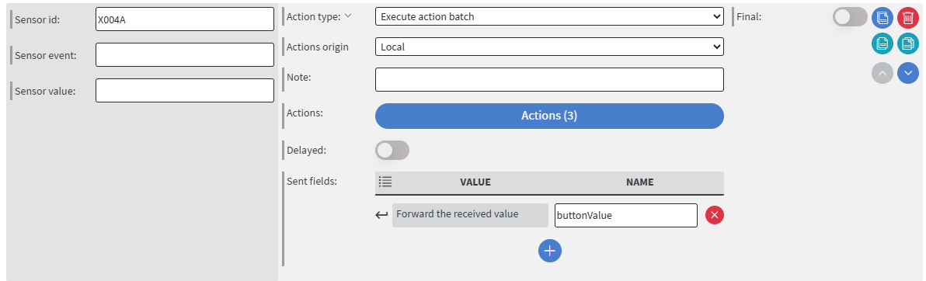Expand the chevron beside Action type label
This screenshot has height=281, width=926.
[x=348, y=16]
